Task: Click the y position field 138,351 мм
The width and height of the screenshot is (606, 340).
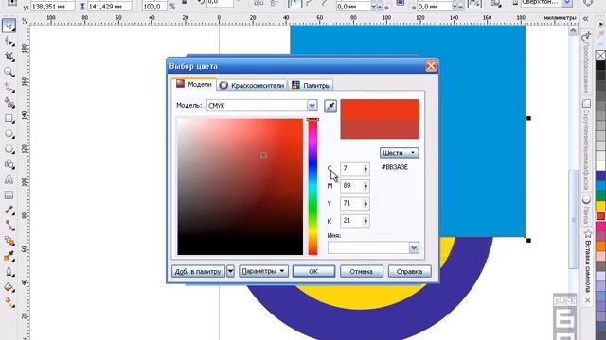Action: (x=53, y=7)
